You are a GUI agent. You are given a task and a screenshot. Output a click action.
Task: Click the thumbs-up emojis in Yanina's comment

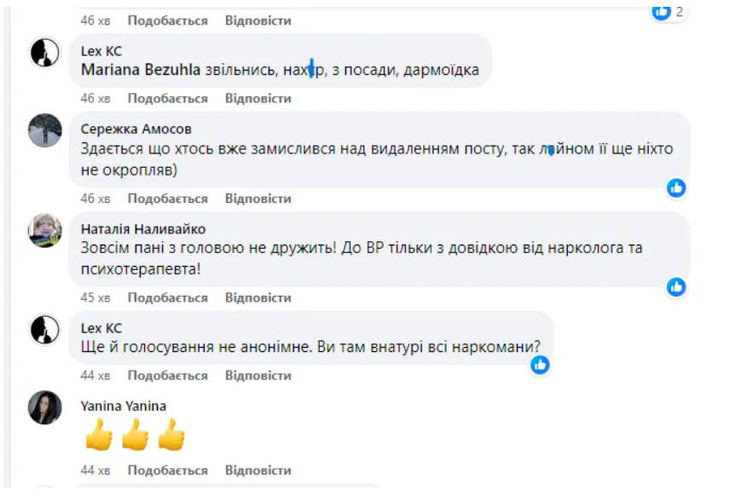[135, 435]
